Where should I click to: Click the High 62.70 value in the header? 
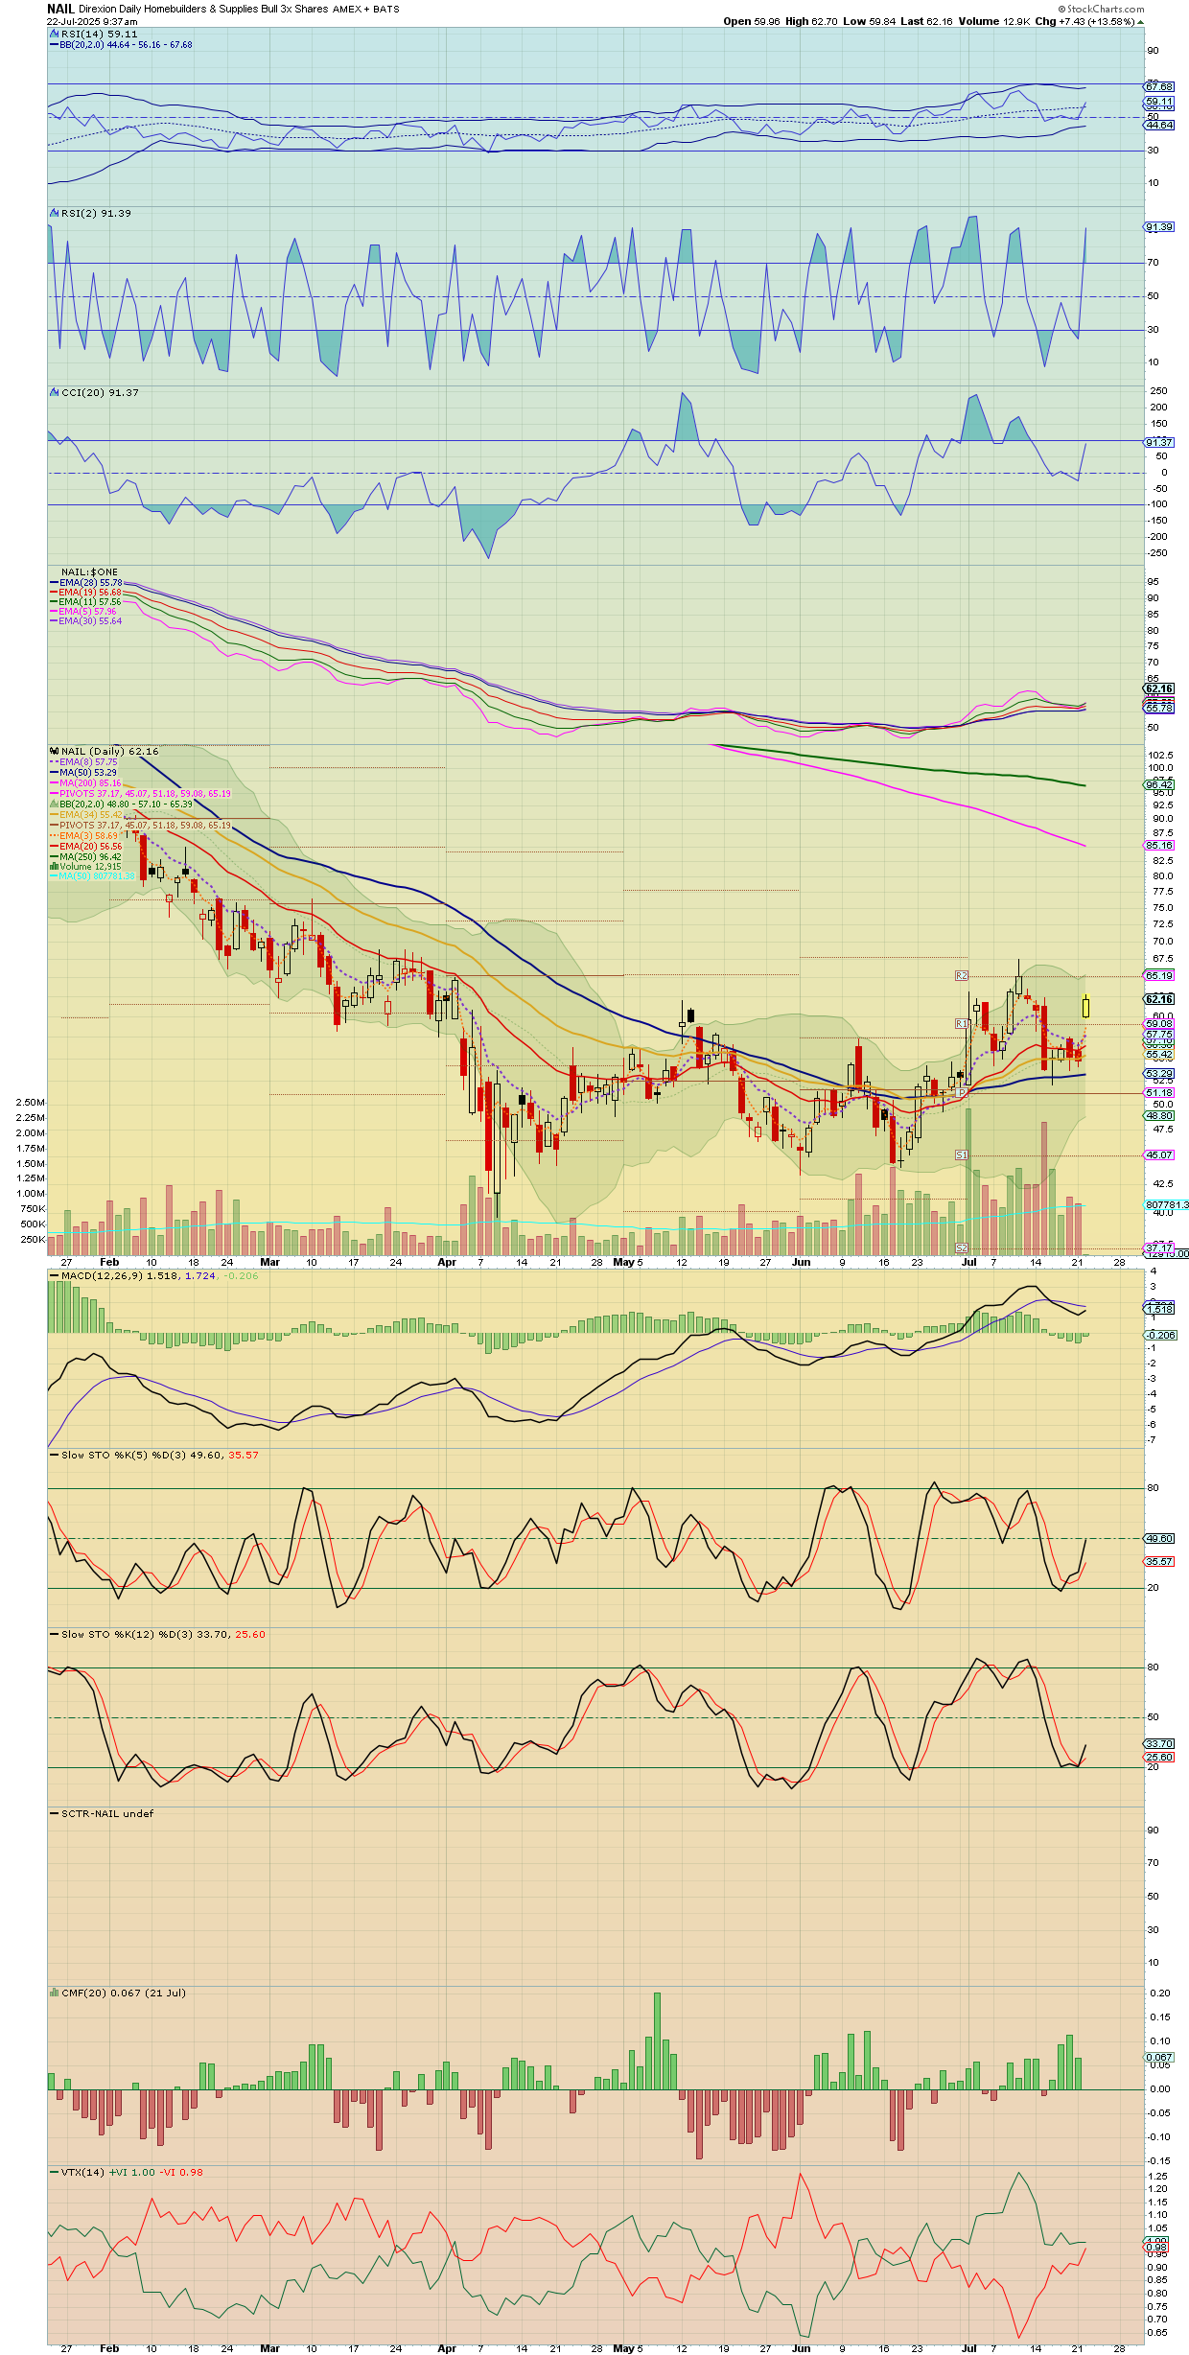[811, 21]
